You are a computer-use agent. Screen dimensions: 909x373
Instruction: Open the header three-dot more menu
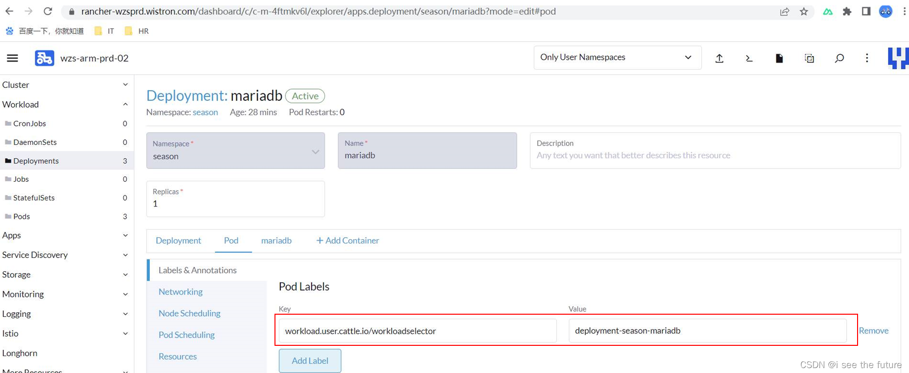(867, 58)
